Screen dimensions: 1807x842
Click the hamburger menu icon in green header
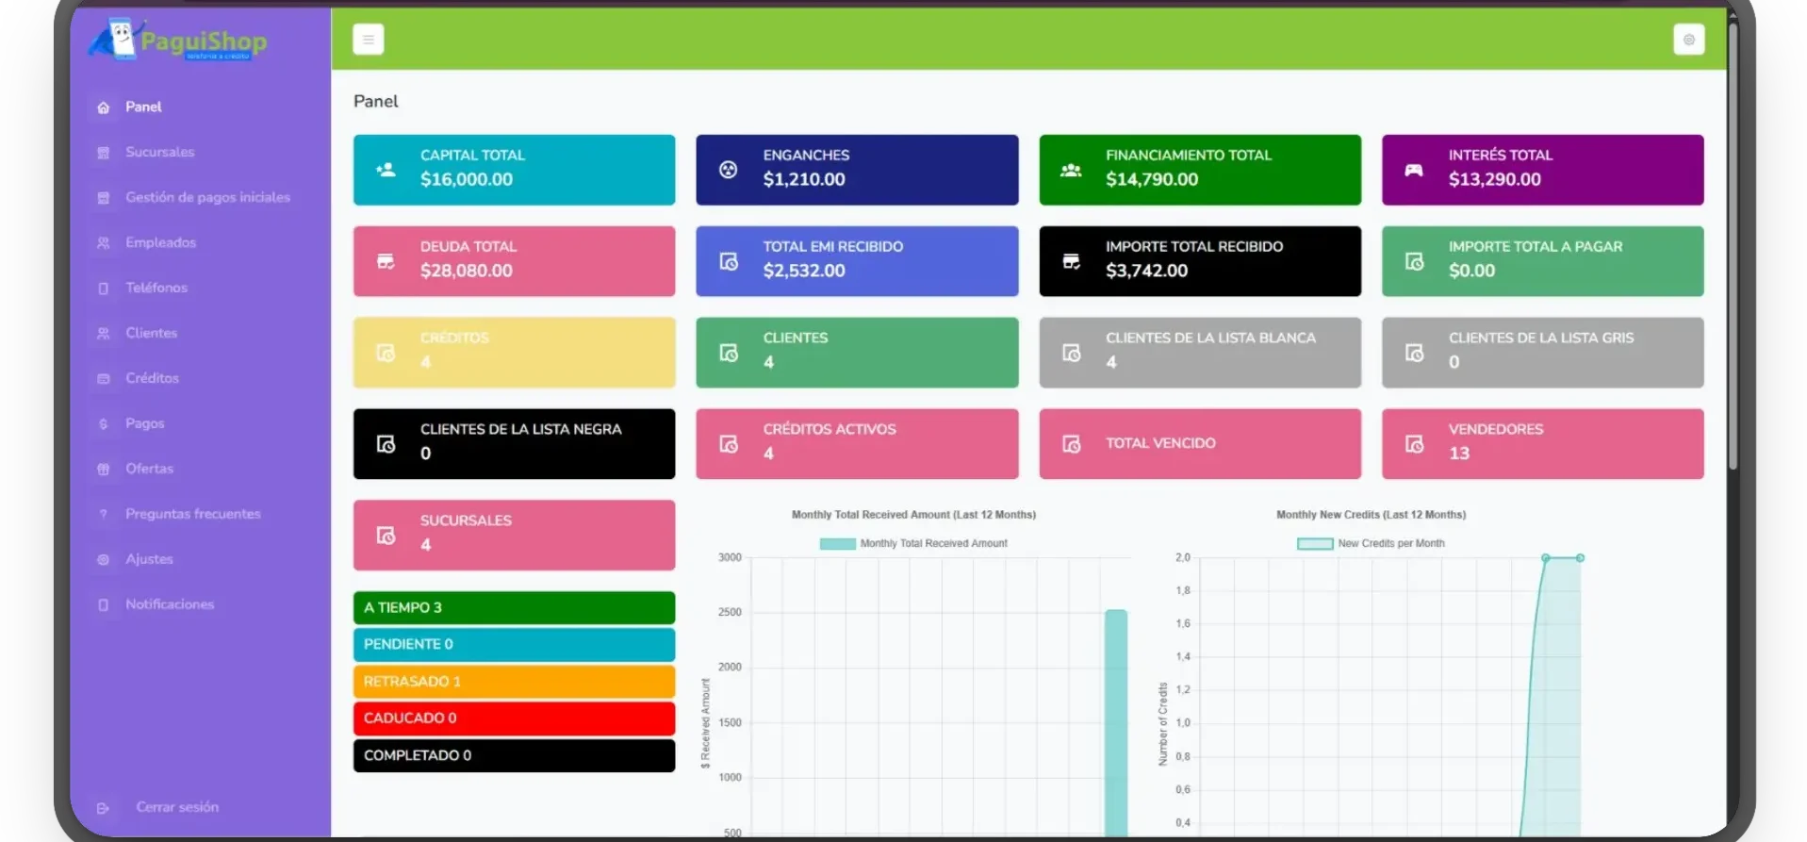[x=368, y=40]
